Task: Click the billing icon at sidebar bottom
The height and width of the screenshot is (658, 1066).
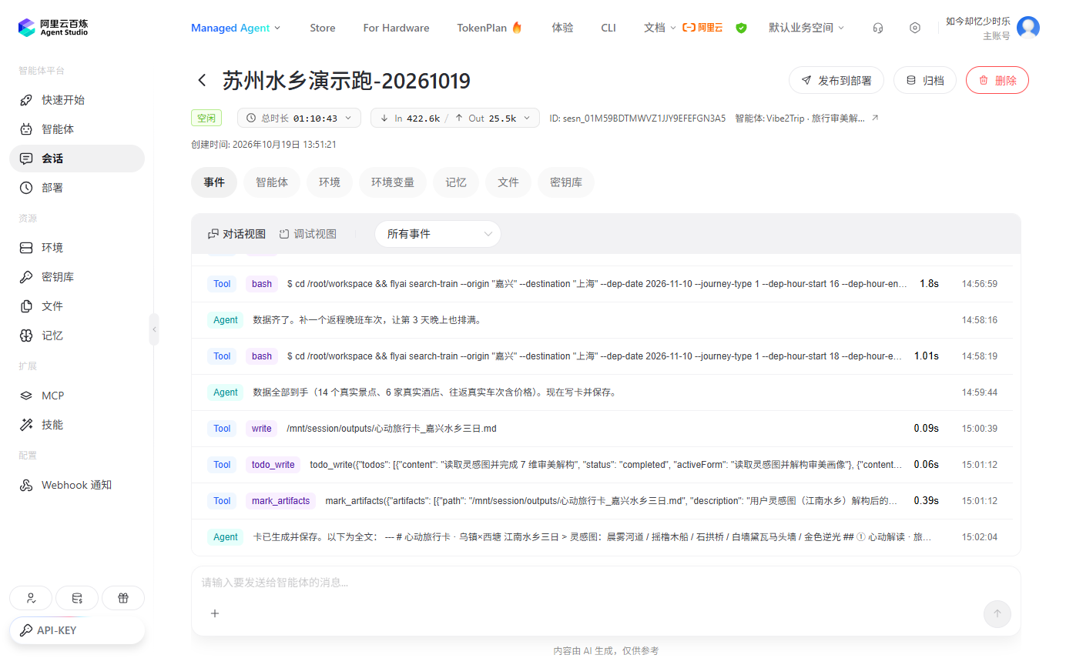Action: point(77,598)
